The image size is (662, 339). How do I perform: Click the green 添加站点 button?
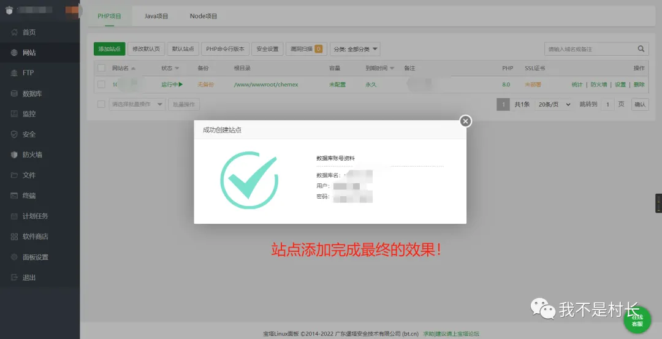(109, 49)
